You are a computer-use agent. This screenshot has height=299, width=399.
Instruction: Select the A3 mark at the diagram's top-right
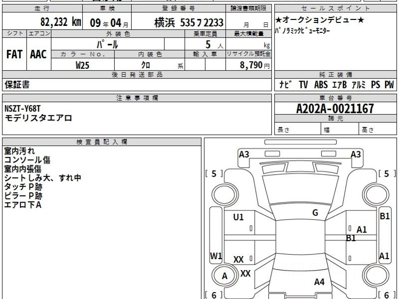coord(356,154)
